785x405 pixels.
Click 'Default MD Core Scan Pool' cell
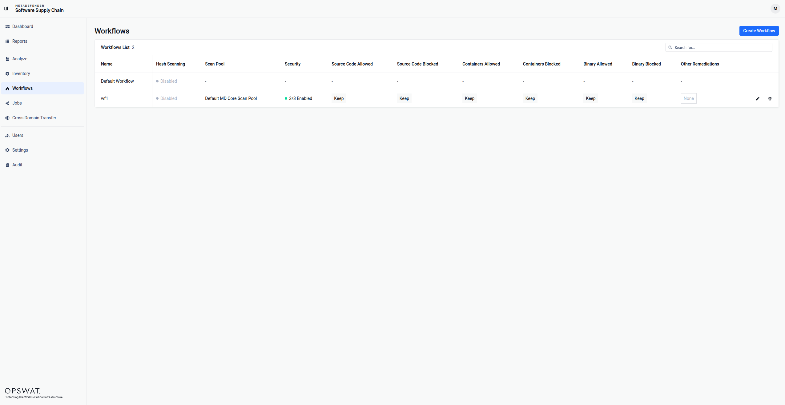[x=231, y=98]
